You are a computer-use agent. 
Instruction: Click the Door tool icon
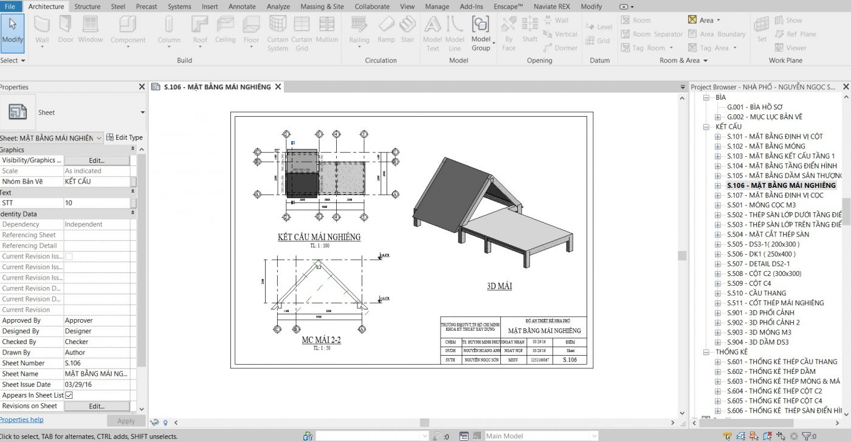click(66, 30)
